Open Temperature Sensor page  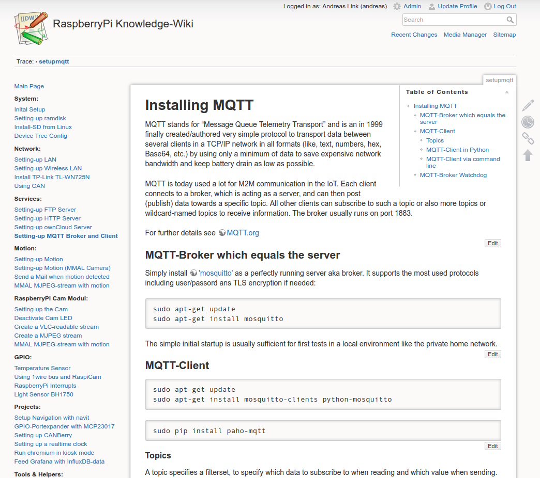(x=42, y=368)
